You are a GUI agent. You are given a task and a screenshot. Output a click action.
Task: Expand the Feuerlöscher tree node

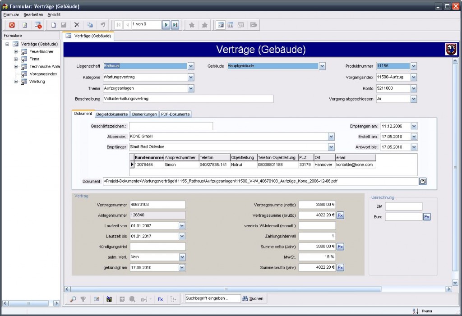click(16, 51)
